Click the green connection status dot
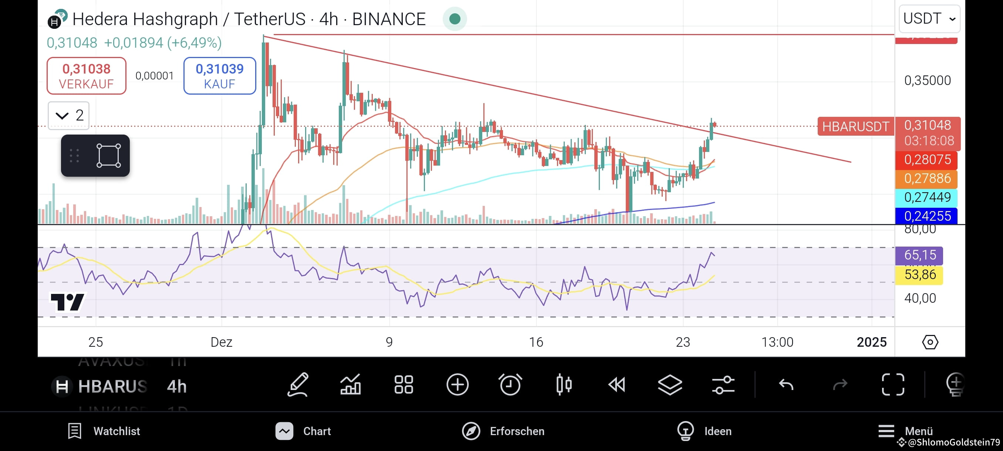 click(x=455, y=19)
